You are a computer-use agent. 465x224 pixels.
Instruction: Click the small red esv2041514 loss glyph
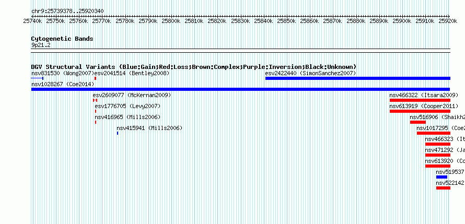point(95,78)
